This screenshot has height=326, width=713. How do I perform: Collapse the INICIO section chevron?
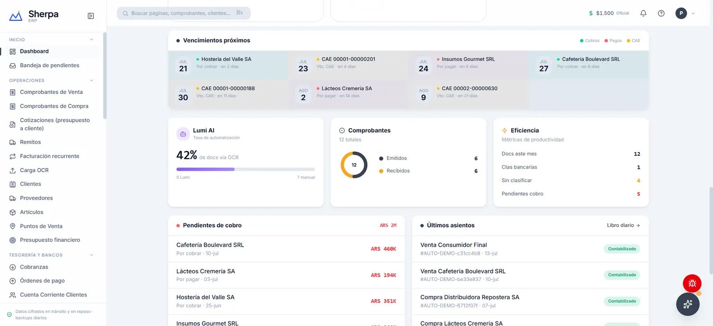(91, 40)
